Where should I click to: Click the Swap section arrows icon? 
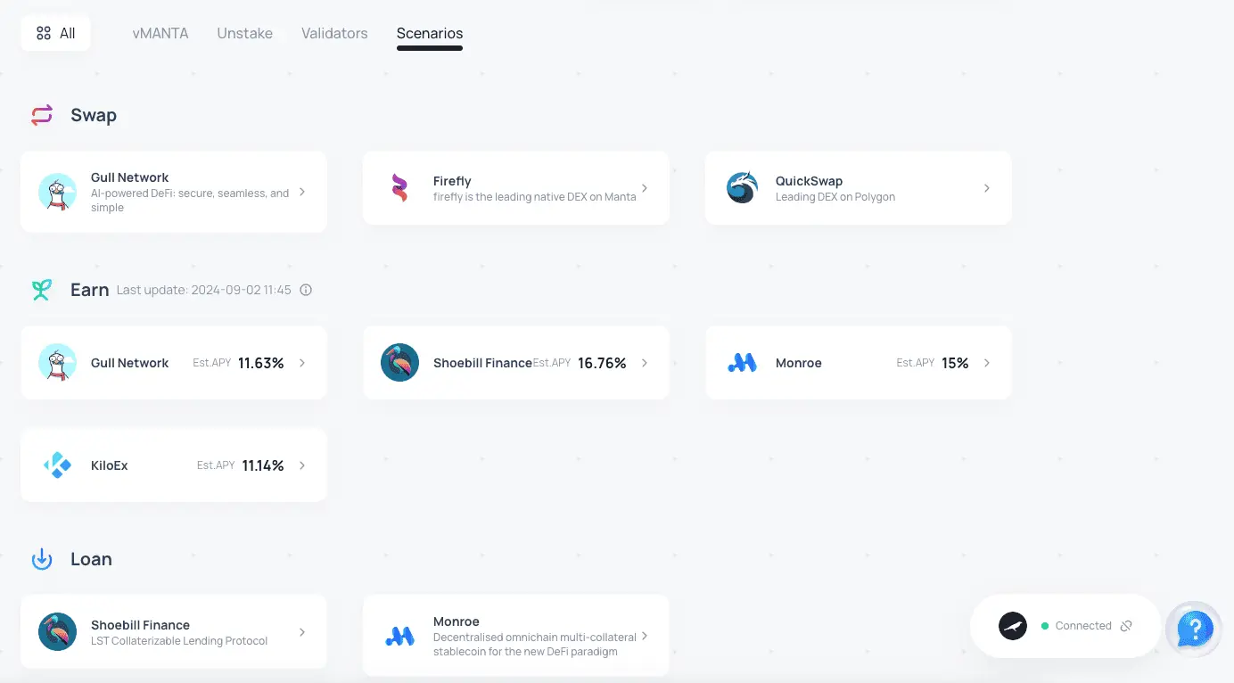point(42,115)
